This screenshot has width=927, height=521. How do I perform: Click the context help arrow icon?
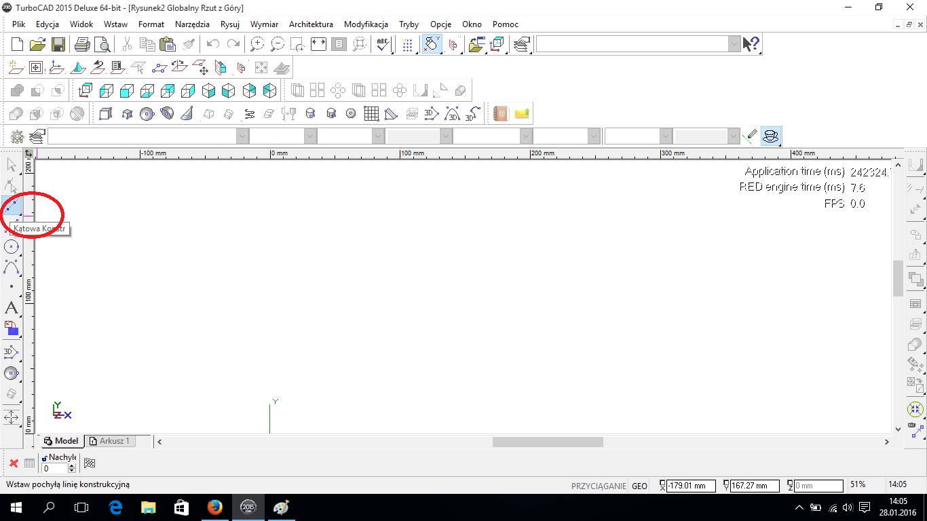(751, 45)
